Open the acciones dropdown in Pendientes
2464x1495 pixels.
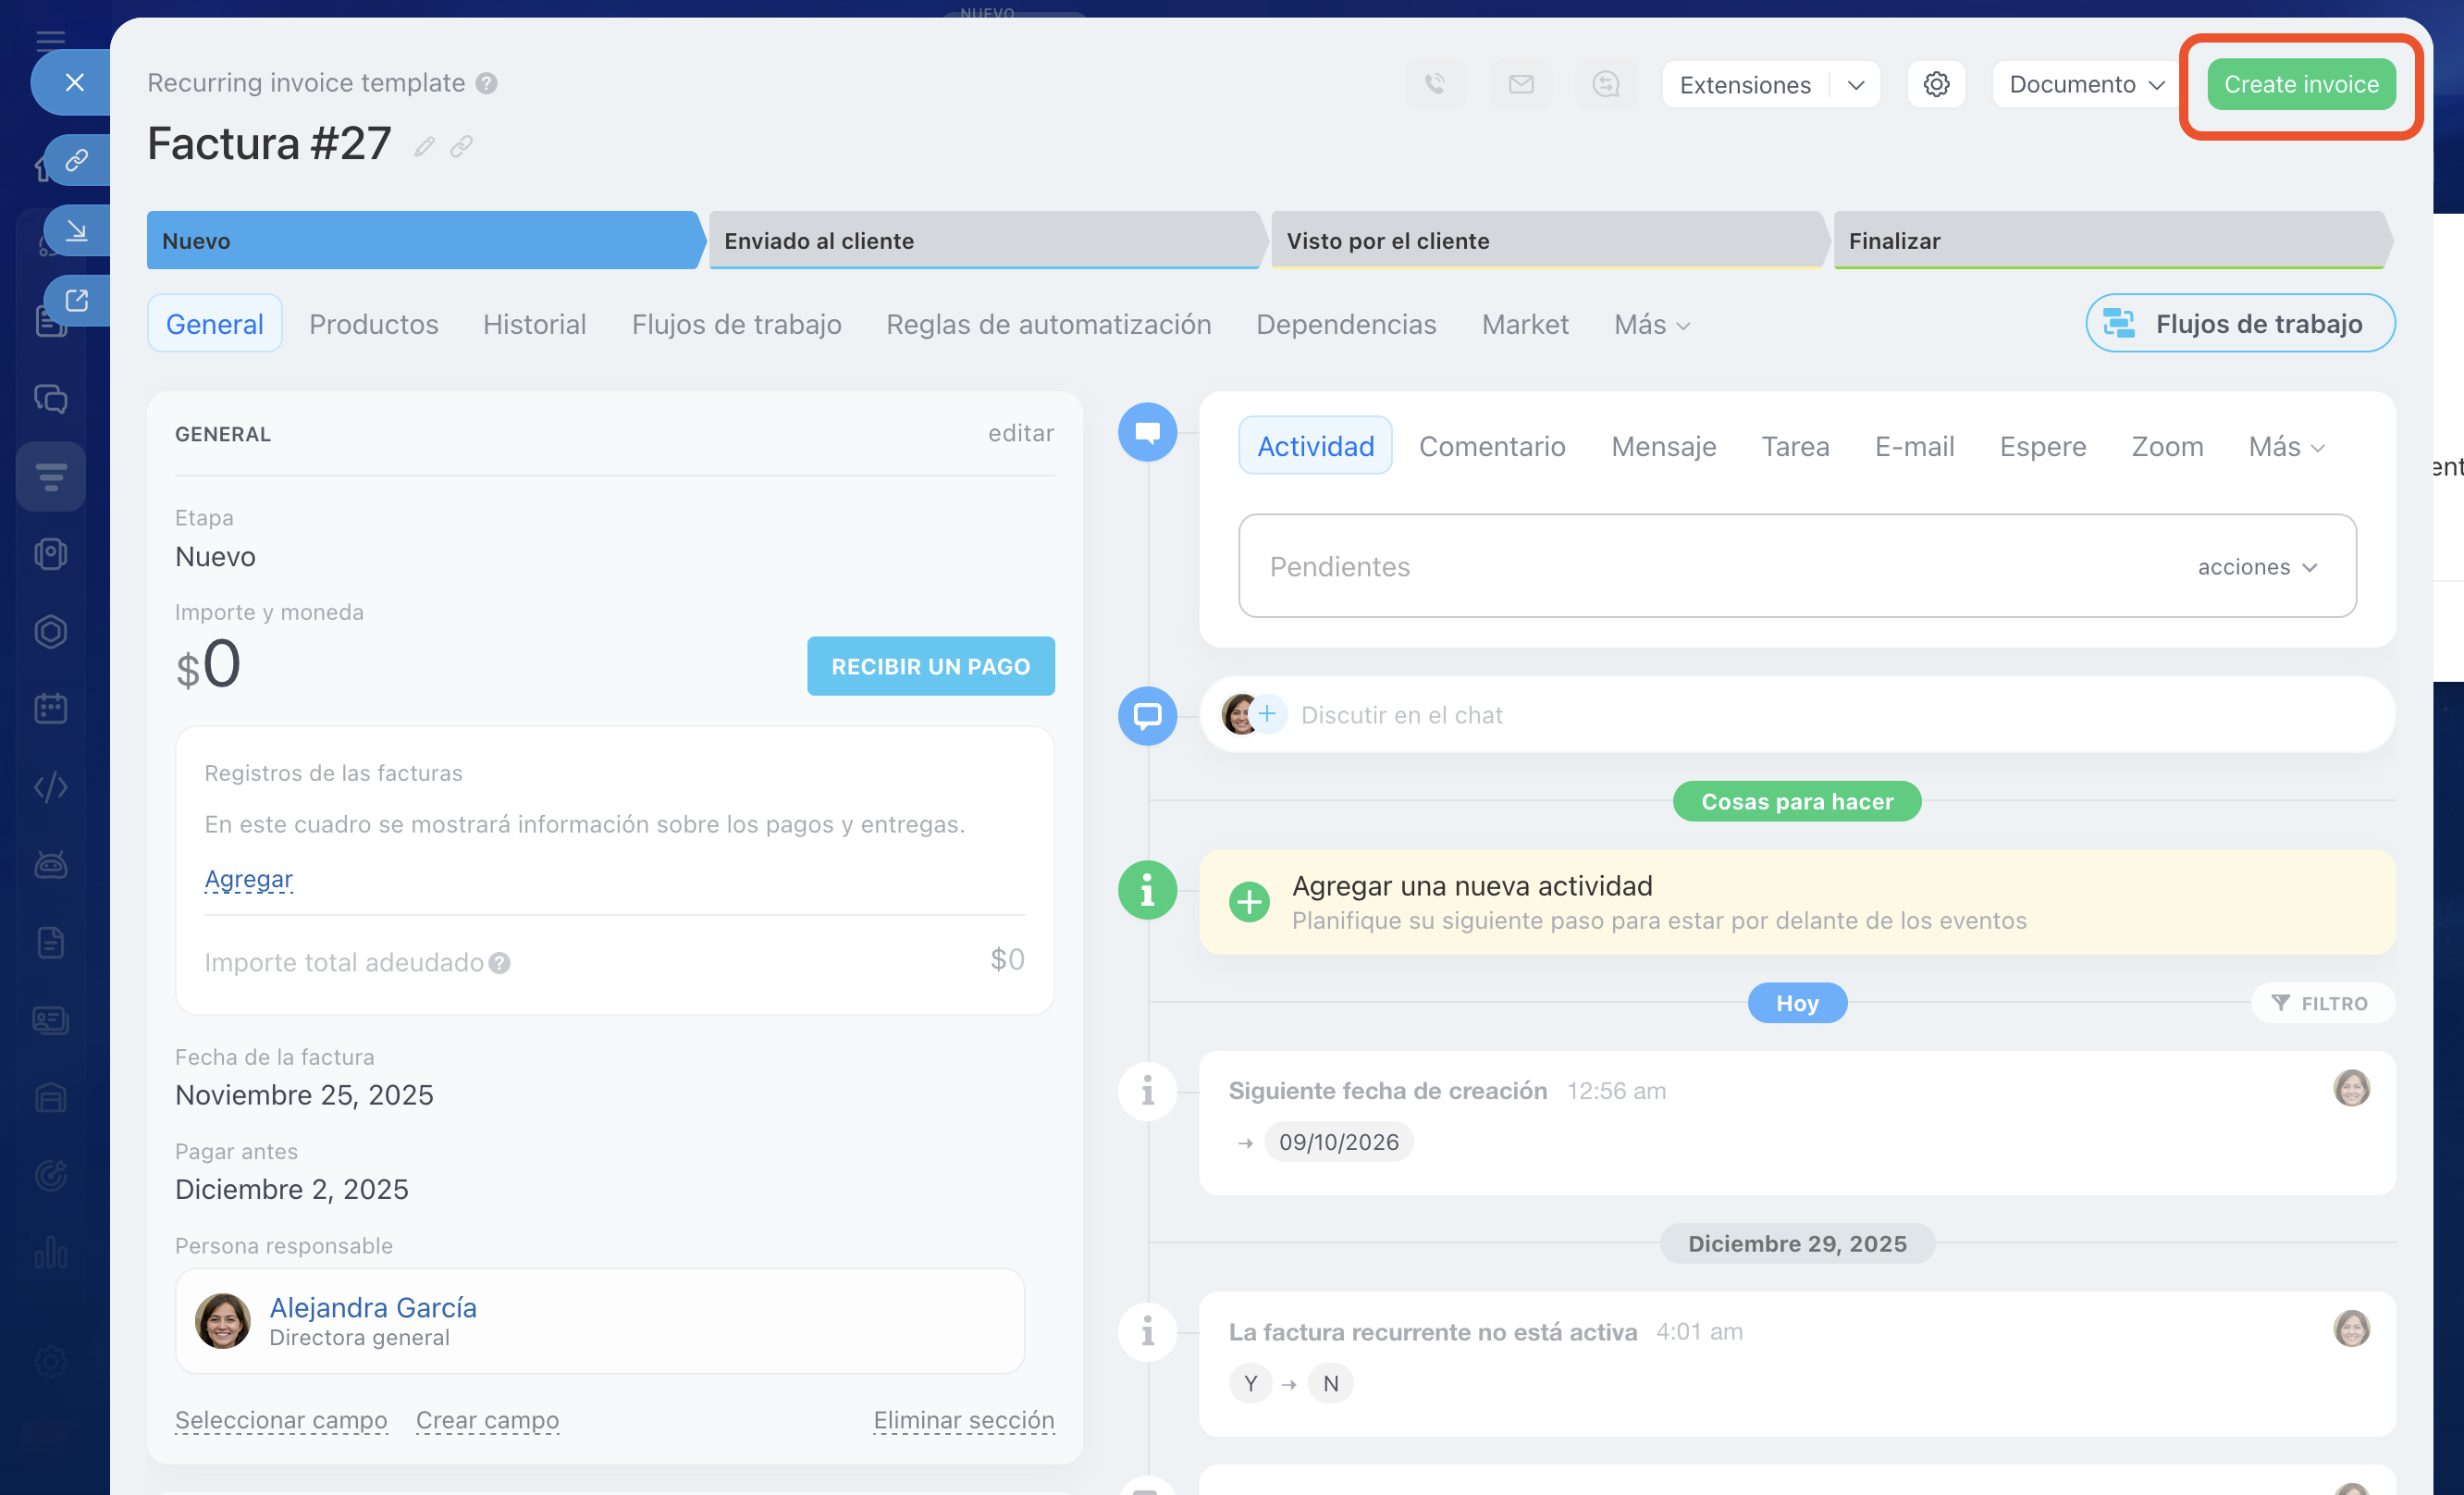pyautogui.click(x=2257, y=567)
